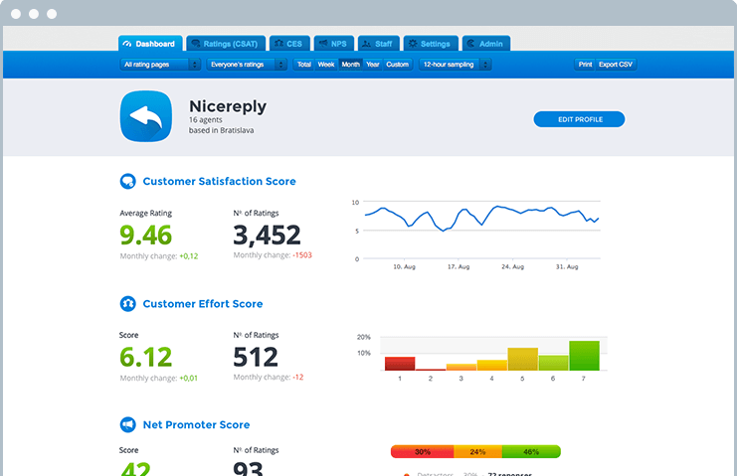Viewport: 737px width, 476px height.
Task: Click the average rating value 9.46
Action: (145, 235)
